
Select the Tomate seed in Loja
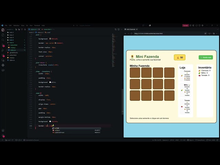pyautogui.click(x=186, y=106)
